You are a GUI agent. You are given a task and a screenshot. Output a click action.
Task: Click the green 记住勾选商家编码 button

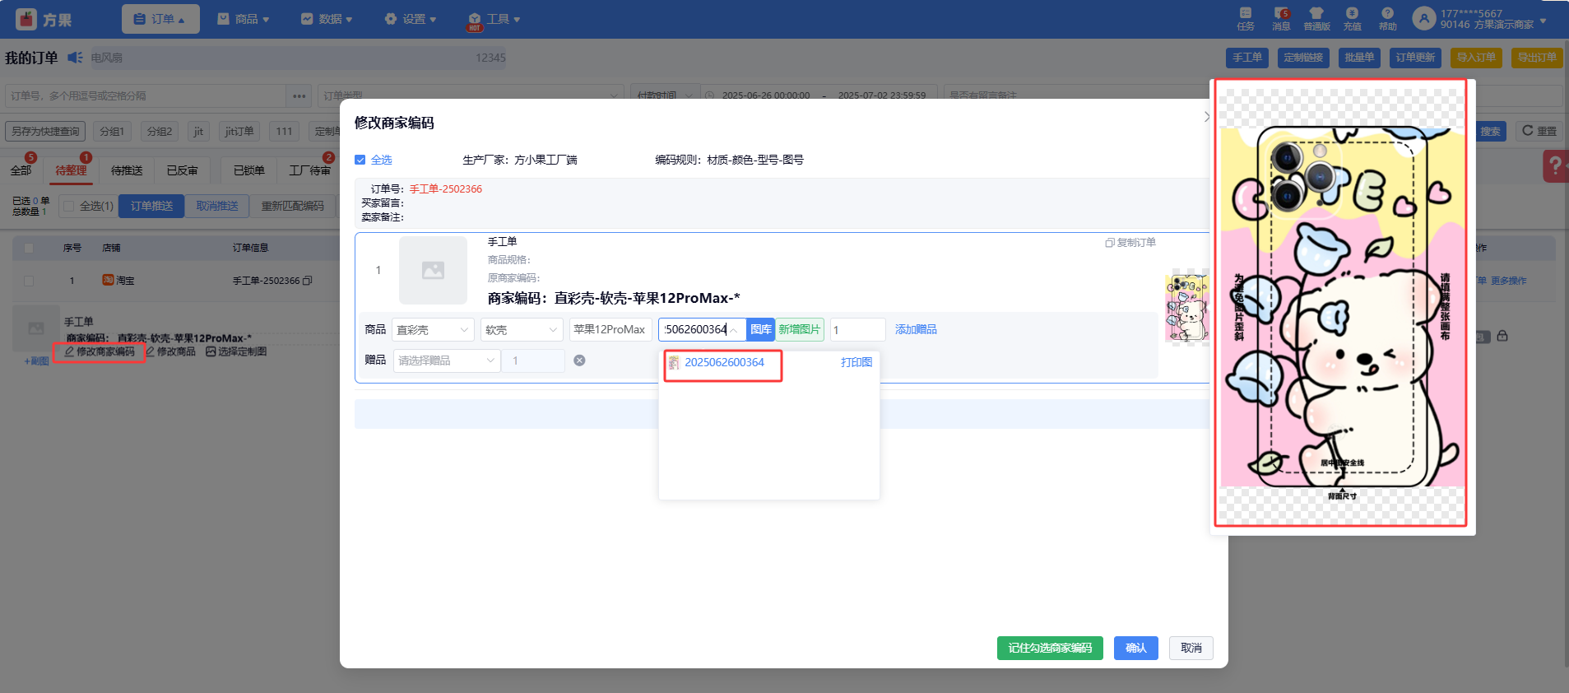point(1050,648)
